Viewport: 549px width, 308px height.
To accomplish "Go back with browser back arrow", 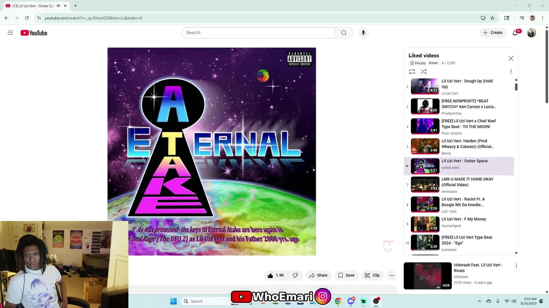I will pyautogui.click(x=6, y=18).
